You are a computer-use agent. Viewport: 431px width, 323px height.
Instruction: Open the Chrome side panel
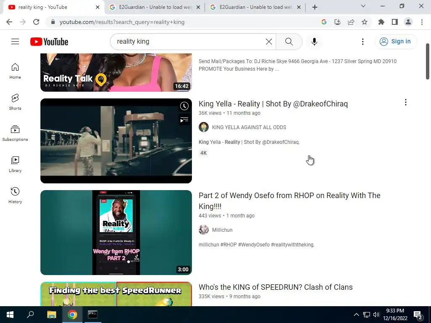pos(395,22)
